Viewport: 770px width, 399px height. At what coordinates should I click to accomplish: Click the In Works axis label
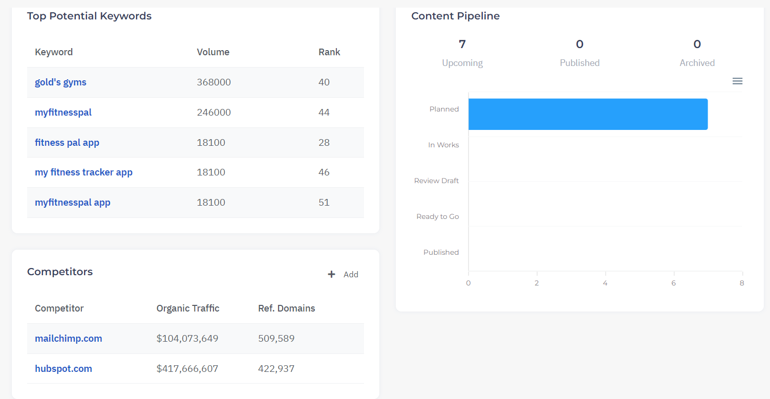tap(443, 145)
